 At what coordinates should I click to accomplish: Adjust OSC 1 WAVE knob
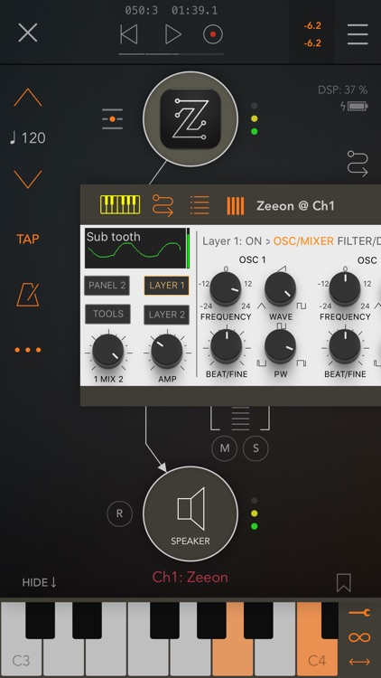[281, 289]
